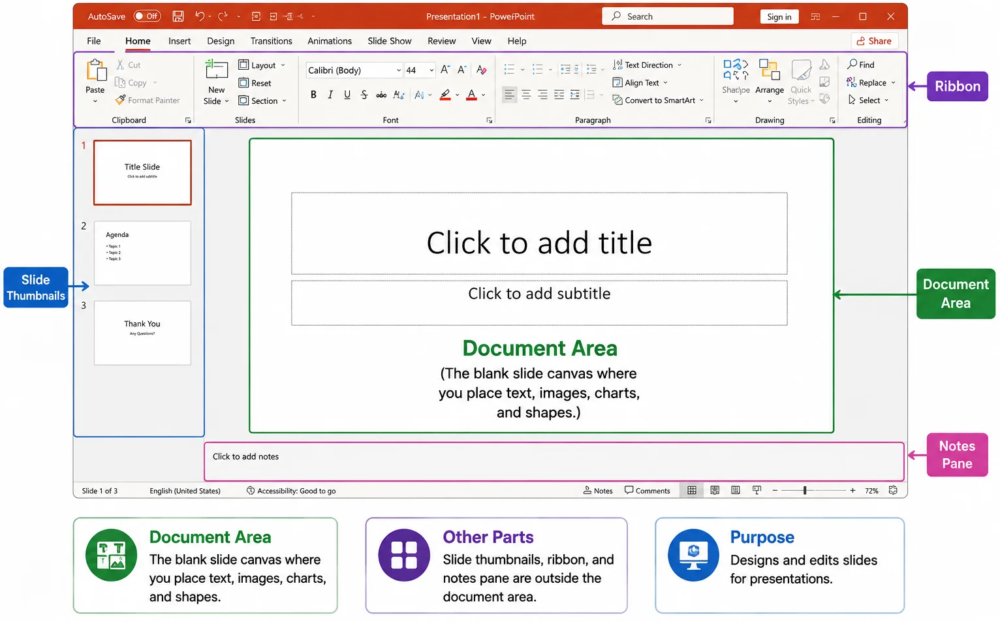Click the Save icon in title bar
The image size is (1000, 622).
pyautogui.click(x=178, y=16)
